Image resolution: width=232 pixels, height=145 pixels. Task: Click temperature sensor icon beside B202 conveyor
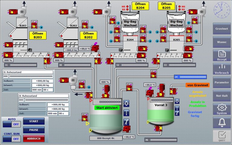point(95,48)
